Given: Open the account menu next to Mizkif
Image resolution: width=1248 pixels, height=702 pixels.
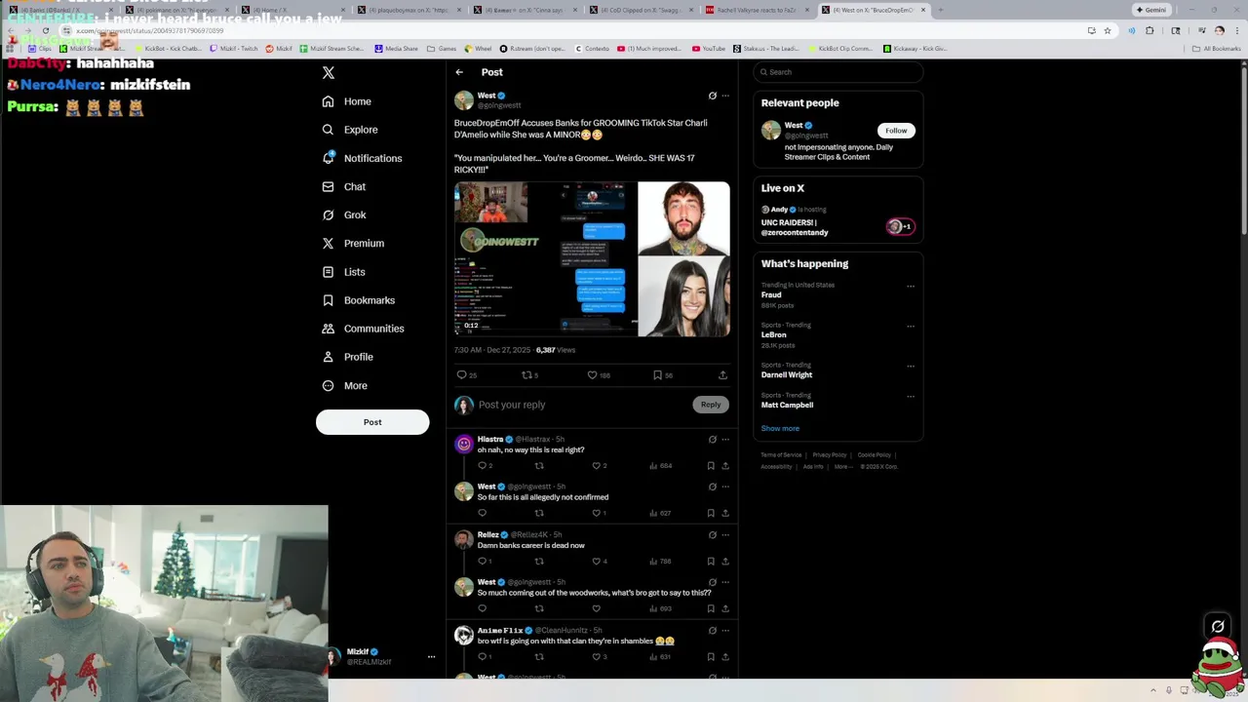Looking at the screenshot, I should 431,657.
